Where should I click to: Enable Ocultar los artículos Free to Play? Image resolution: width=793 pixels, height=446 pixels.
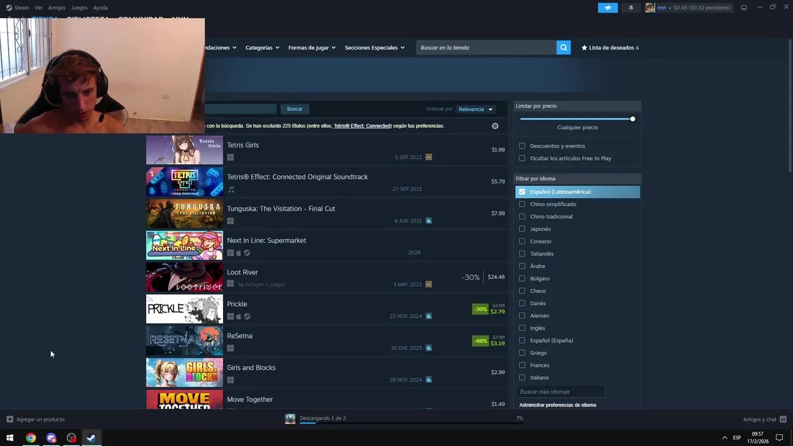(522, 159)
